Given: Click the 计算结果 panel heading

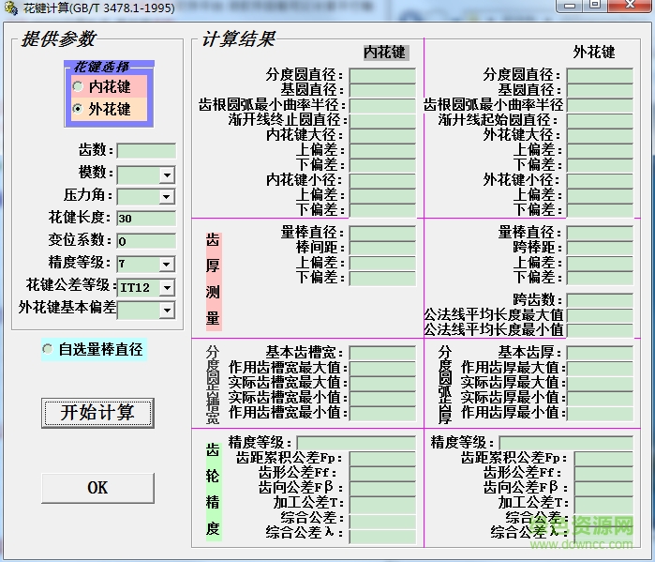Looking at the screenshot, I should click(x=238, y=38).
